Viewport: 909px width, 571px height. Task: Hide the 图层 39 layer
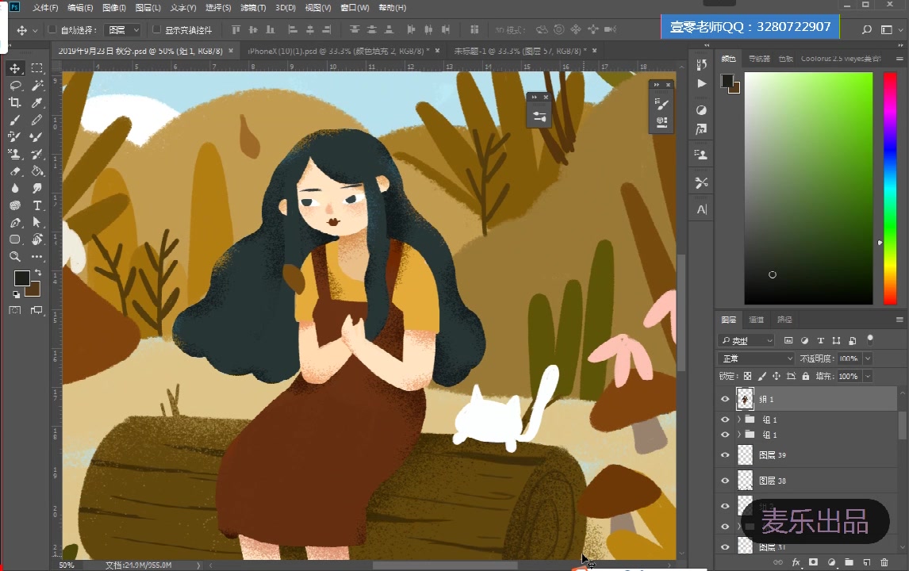[x=725, y=454]
